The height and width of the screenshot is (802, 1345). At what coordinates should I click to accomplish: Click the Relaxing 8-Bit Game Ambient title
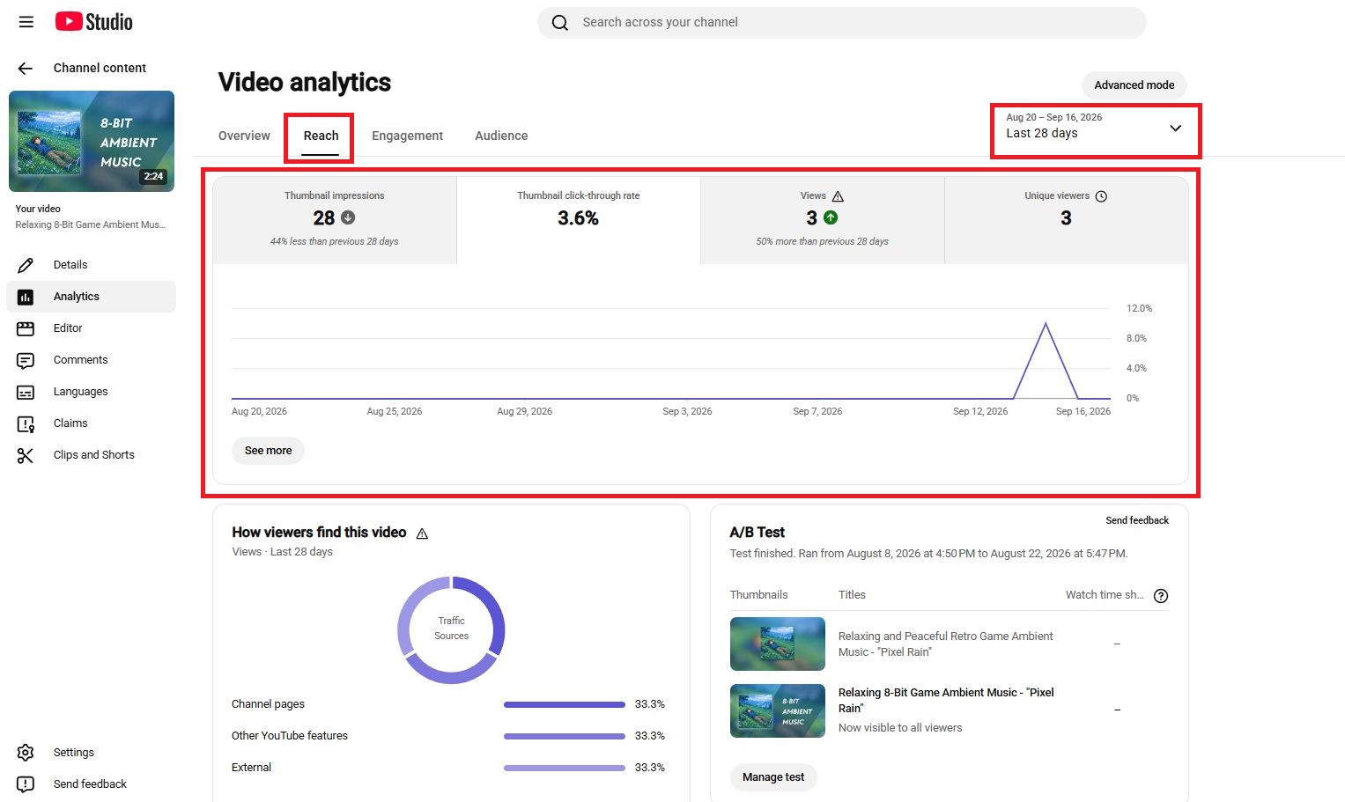pos(946,701)
